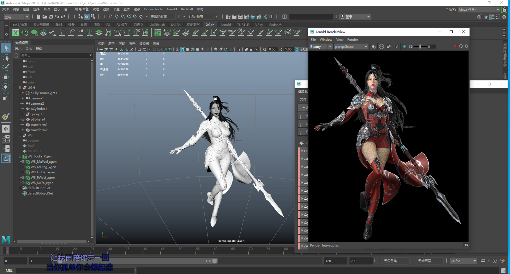Toggle wireframe cube display in viewport
The width and height of the screenshot is (510, 274).
(177, 49)
